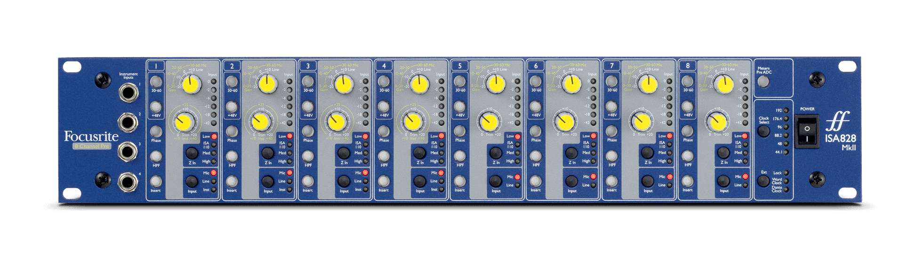Enable +48V on channel 8
915x259 pixels.
click(x=688, y=107)
